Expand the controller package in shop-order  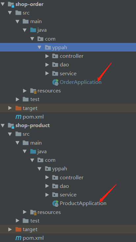[47, 56]
